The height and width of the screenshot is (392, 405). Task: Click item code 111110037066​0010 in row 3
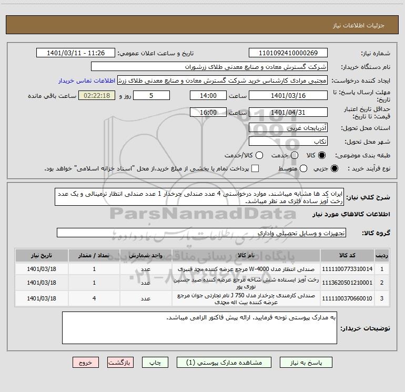(x=347, y=298)
